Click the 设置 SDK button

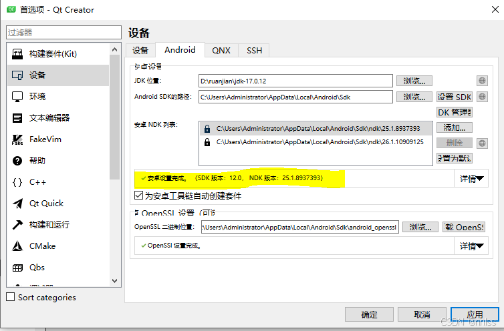point(454,97)
